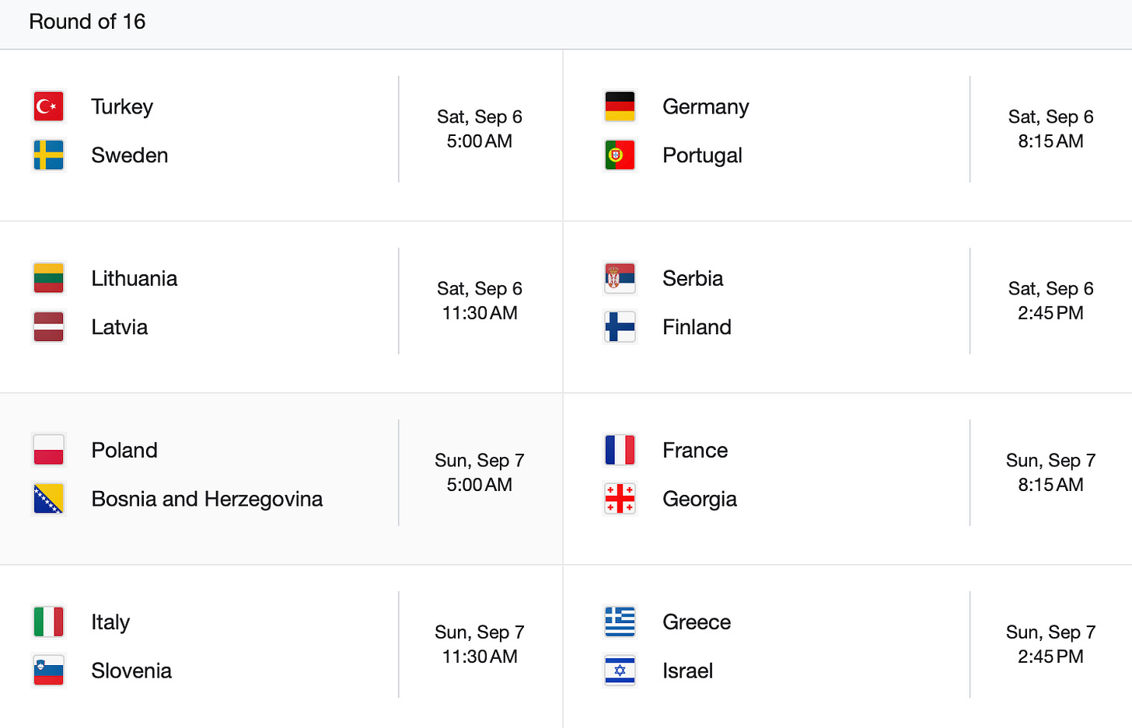The image size is (1132, 728).
Task: Select the Lithuania team name
Action: coord(134,278)
